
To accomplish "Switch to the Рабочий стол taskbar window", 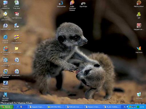I will (x=74, y=107).
